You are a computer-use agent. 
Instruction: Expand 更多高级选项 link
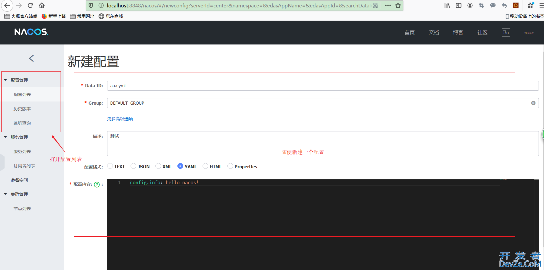120,119
